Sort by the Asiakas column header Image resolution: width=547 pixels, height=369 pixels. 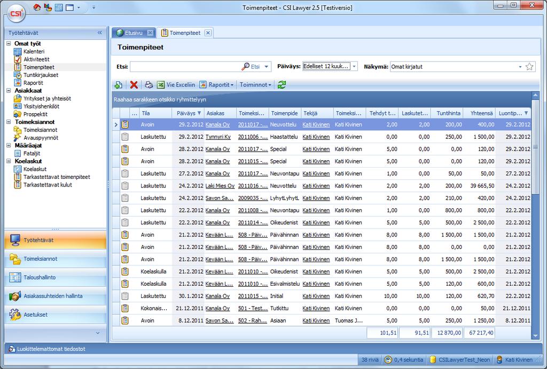[220, 113]
